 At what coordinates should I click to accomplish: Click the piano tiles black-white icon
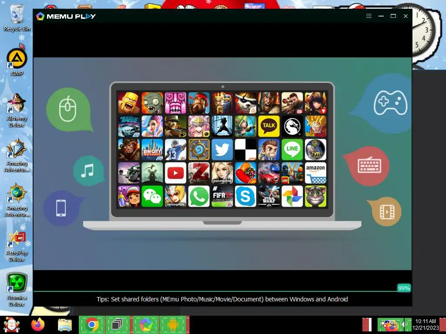[246, 150]
